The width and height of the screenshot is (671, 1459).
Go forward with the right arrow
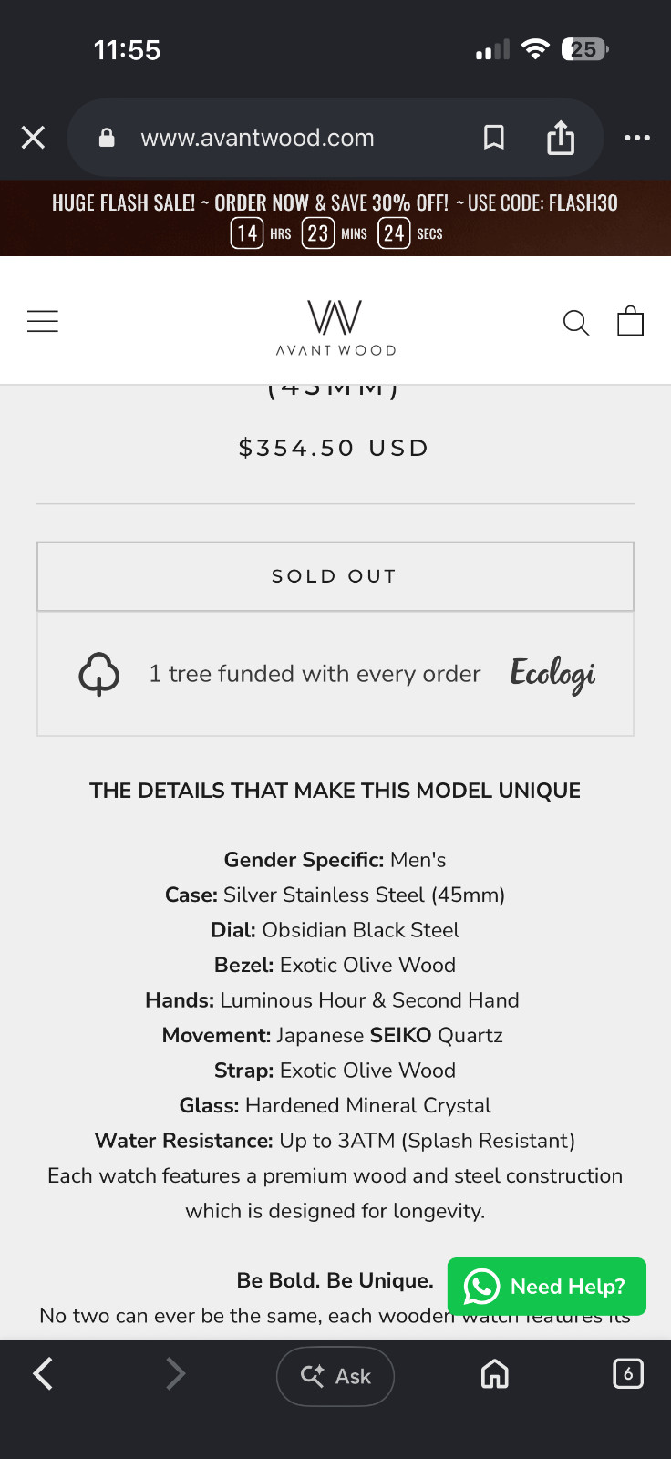pyautogui.click(x=175, y=1373)
